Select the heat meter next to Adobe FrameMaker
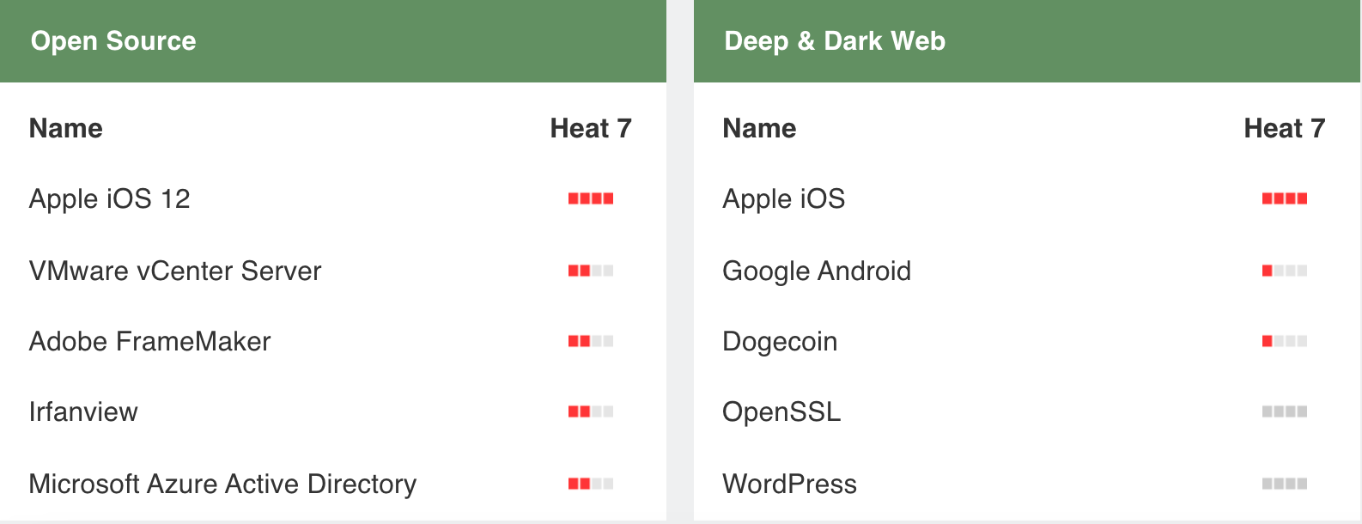Screen dimensions: 1362x524 (592, 340)
